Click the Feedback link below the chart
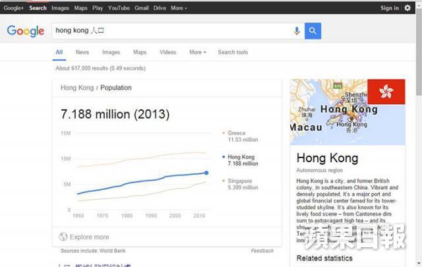Viewport: 422px width, 267px height. [x=262, y=251]
